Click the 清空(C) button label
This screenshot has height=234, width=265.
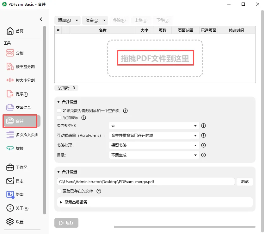tap(92, 20)
